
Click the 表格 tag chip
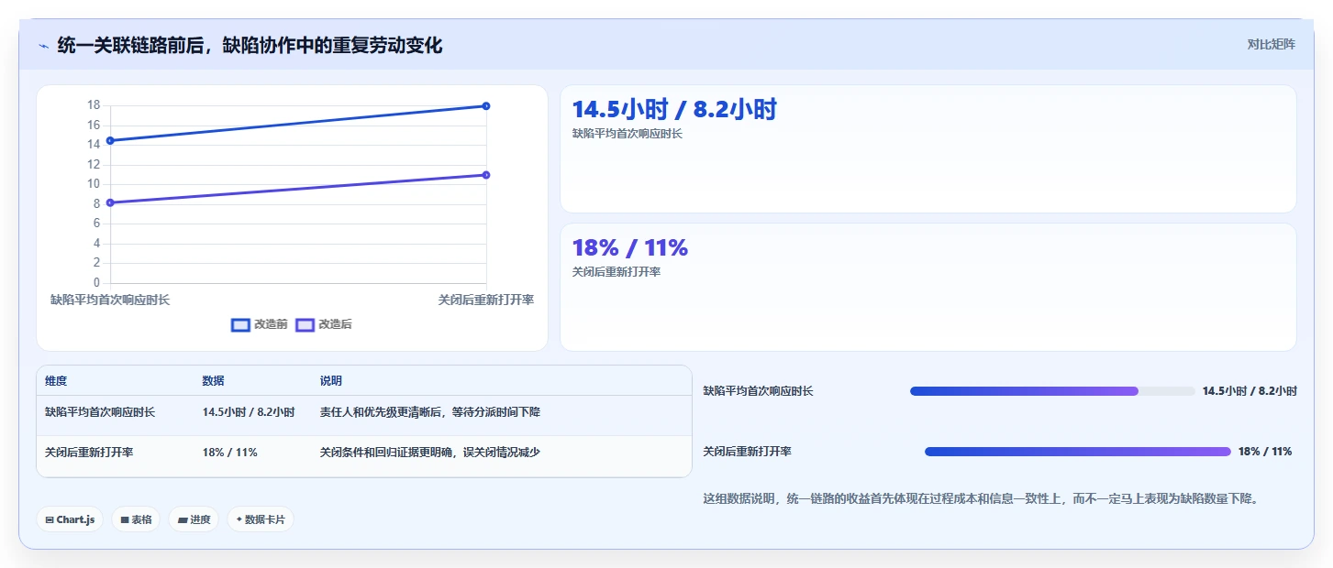pos(136,519)
